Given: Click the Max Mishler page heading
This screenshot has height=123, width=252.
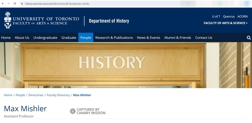Looking at the screenshot, I should 25,109.
